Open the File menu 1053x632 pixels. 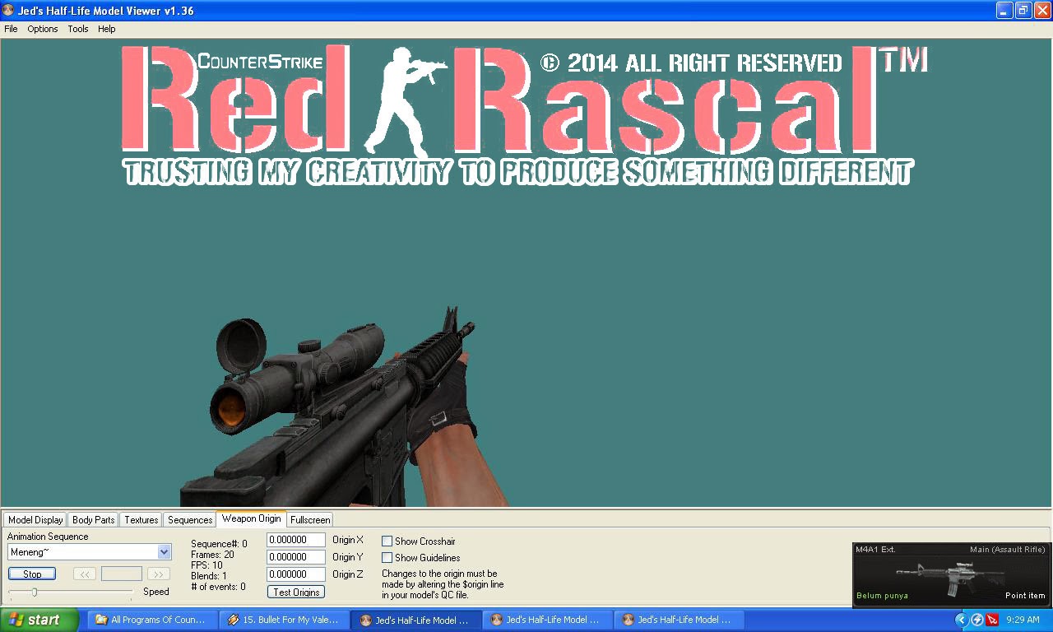11,29
